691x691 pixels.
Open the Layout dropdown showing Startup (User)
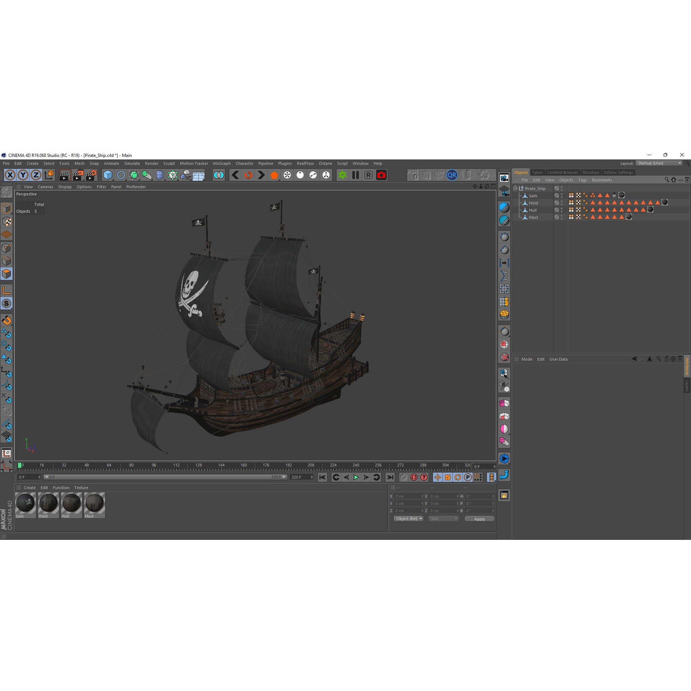(x=659, y=163)
